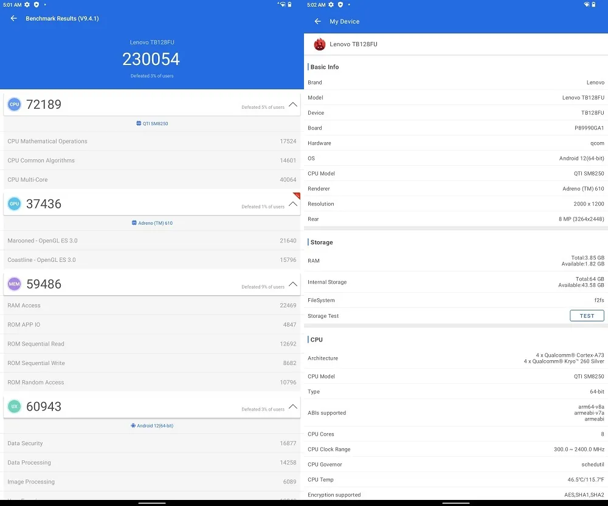Tap the GPU score badge icon
The width and height of the screenshot is (608, 506).
click(14, 204)
